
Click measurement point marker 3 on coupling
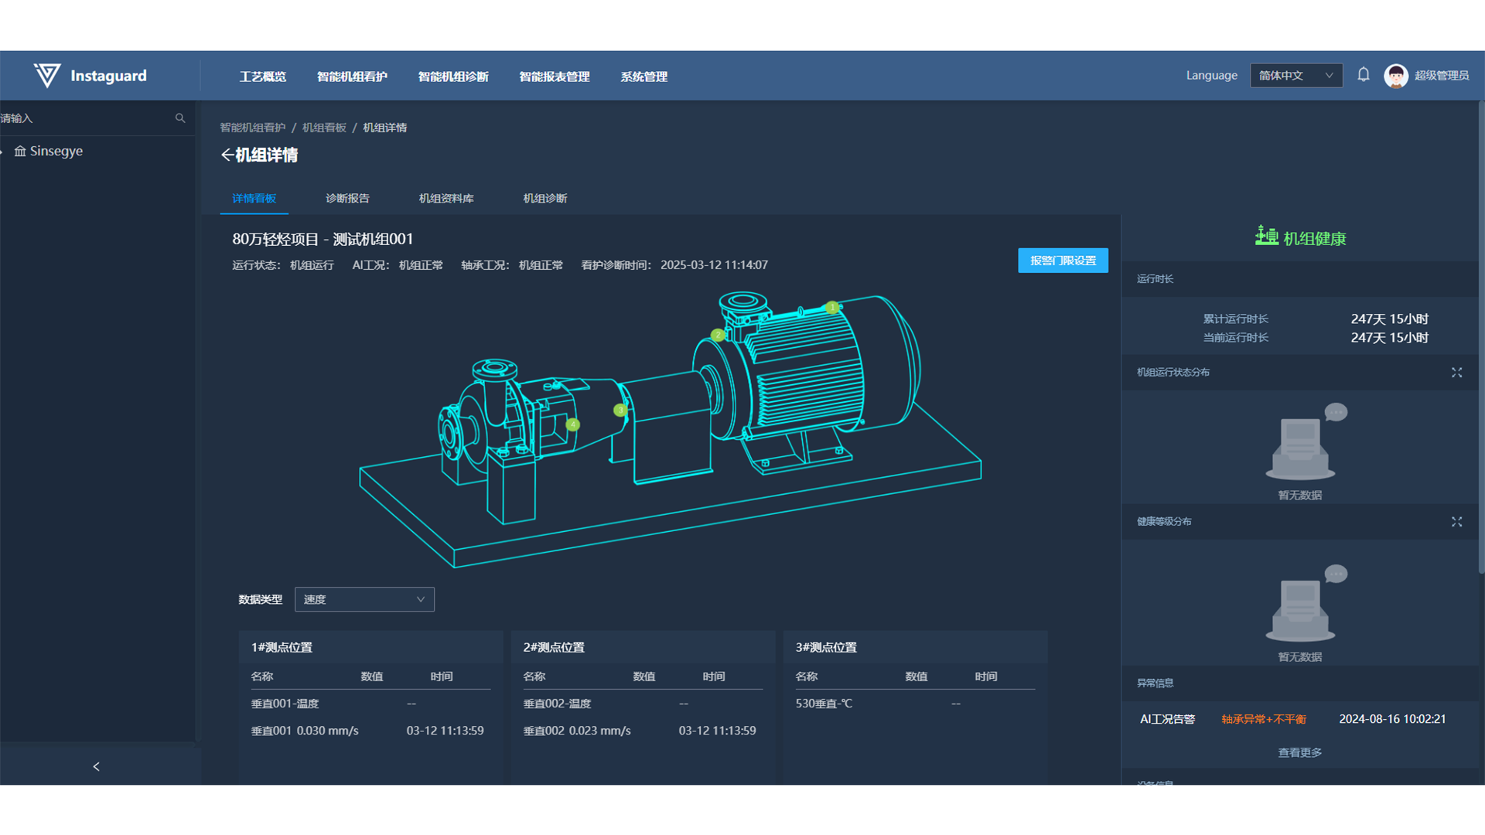620,410
